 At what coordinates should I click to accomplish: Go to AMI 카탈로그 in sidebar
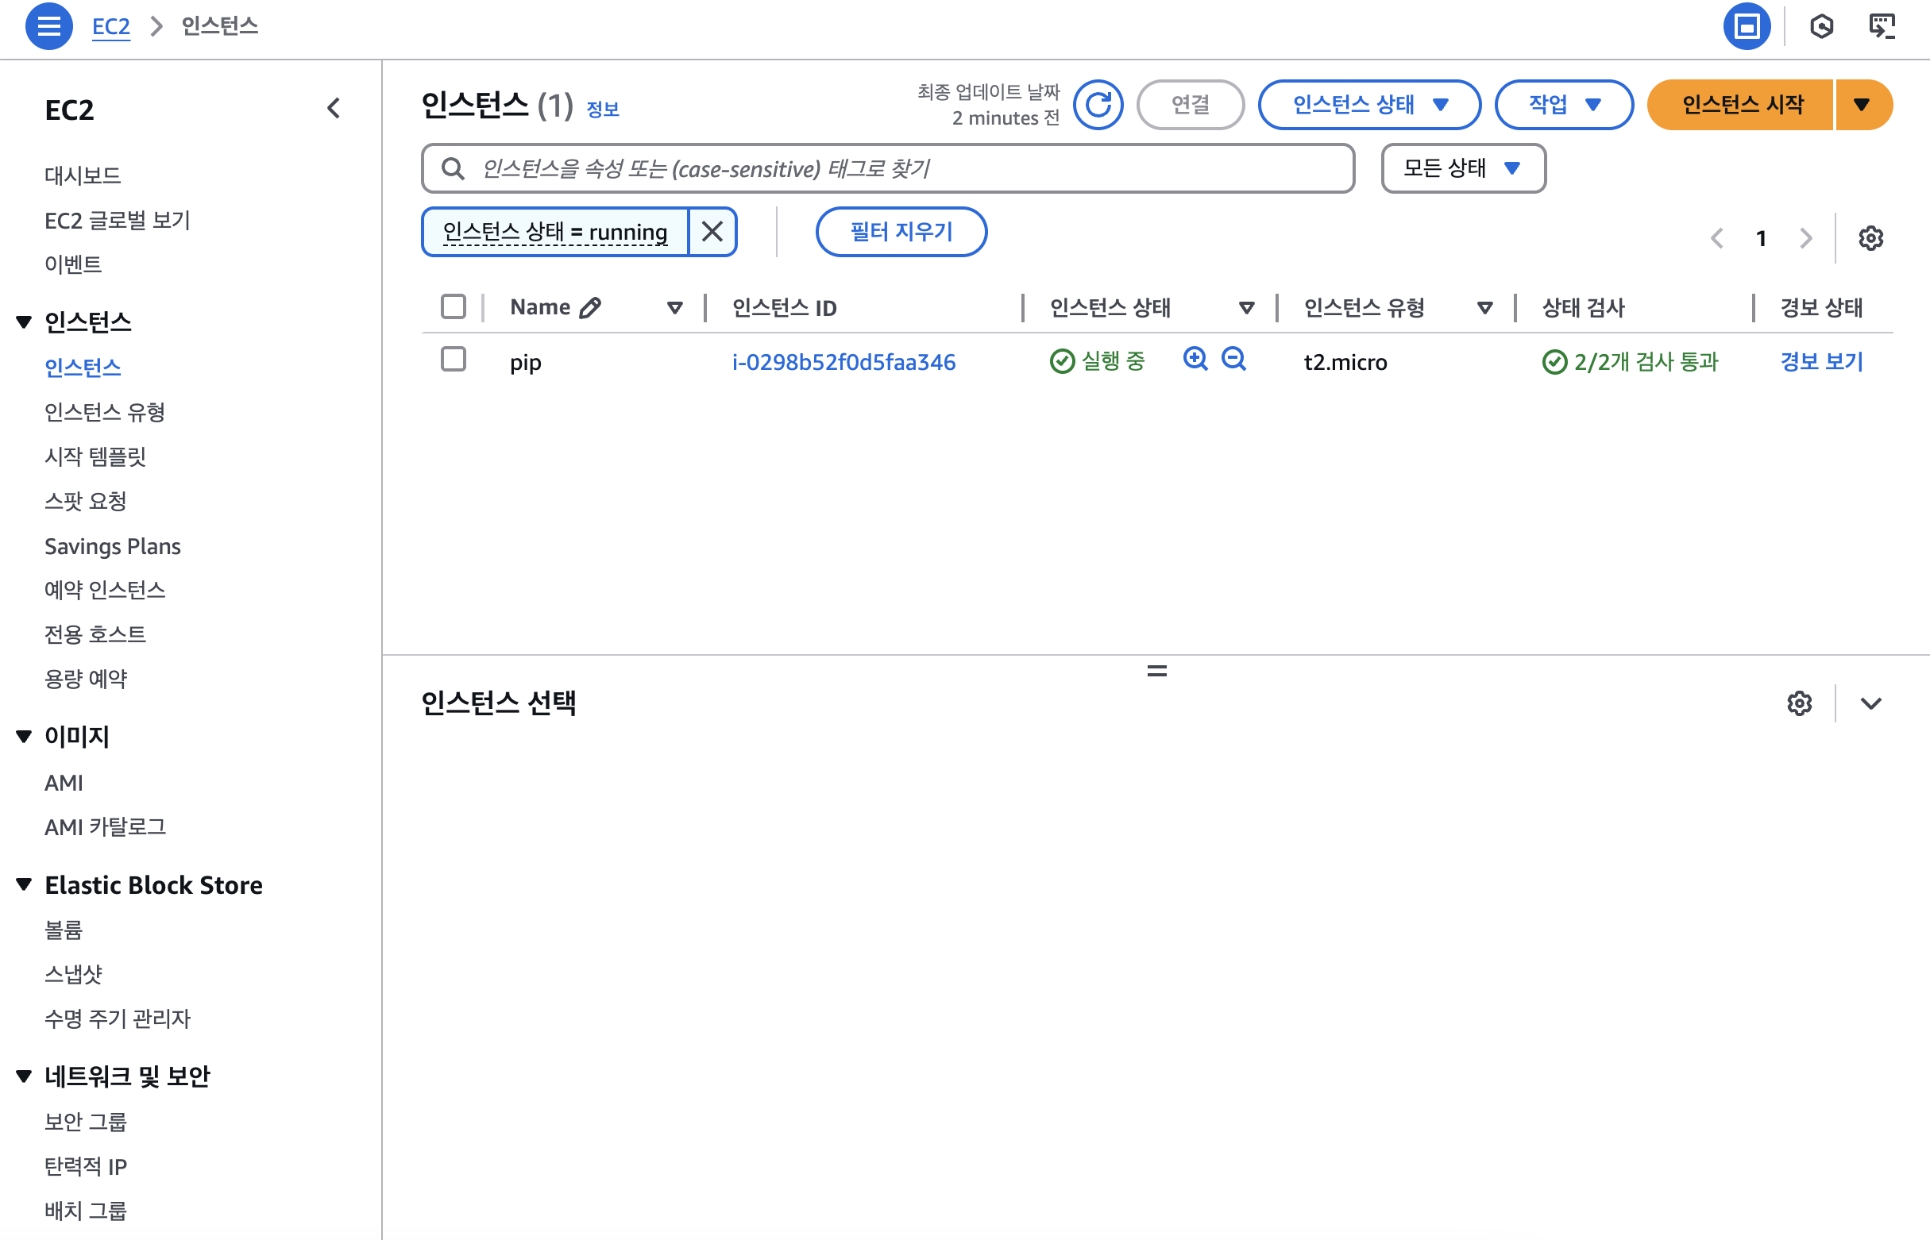coord(105,827)
